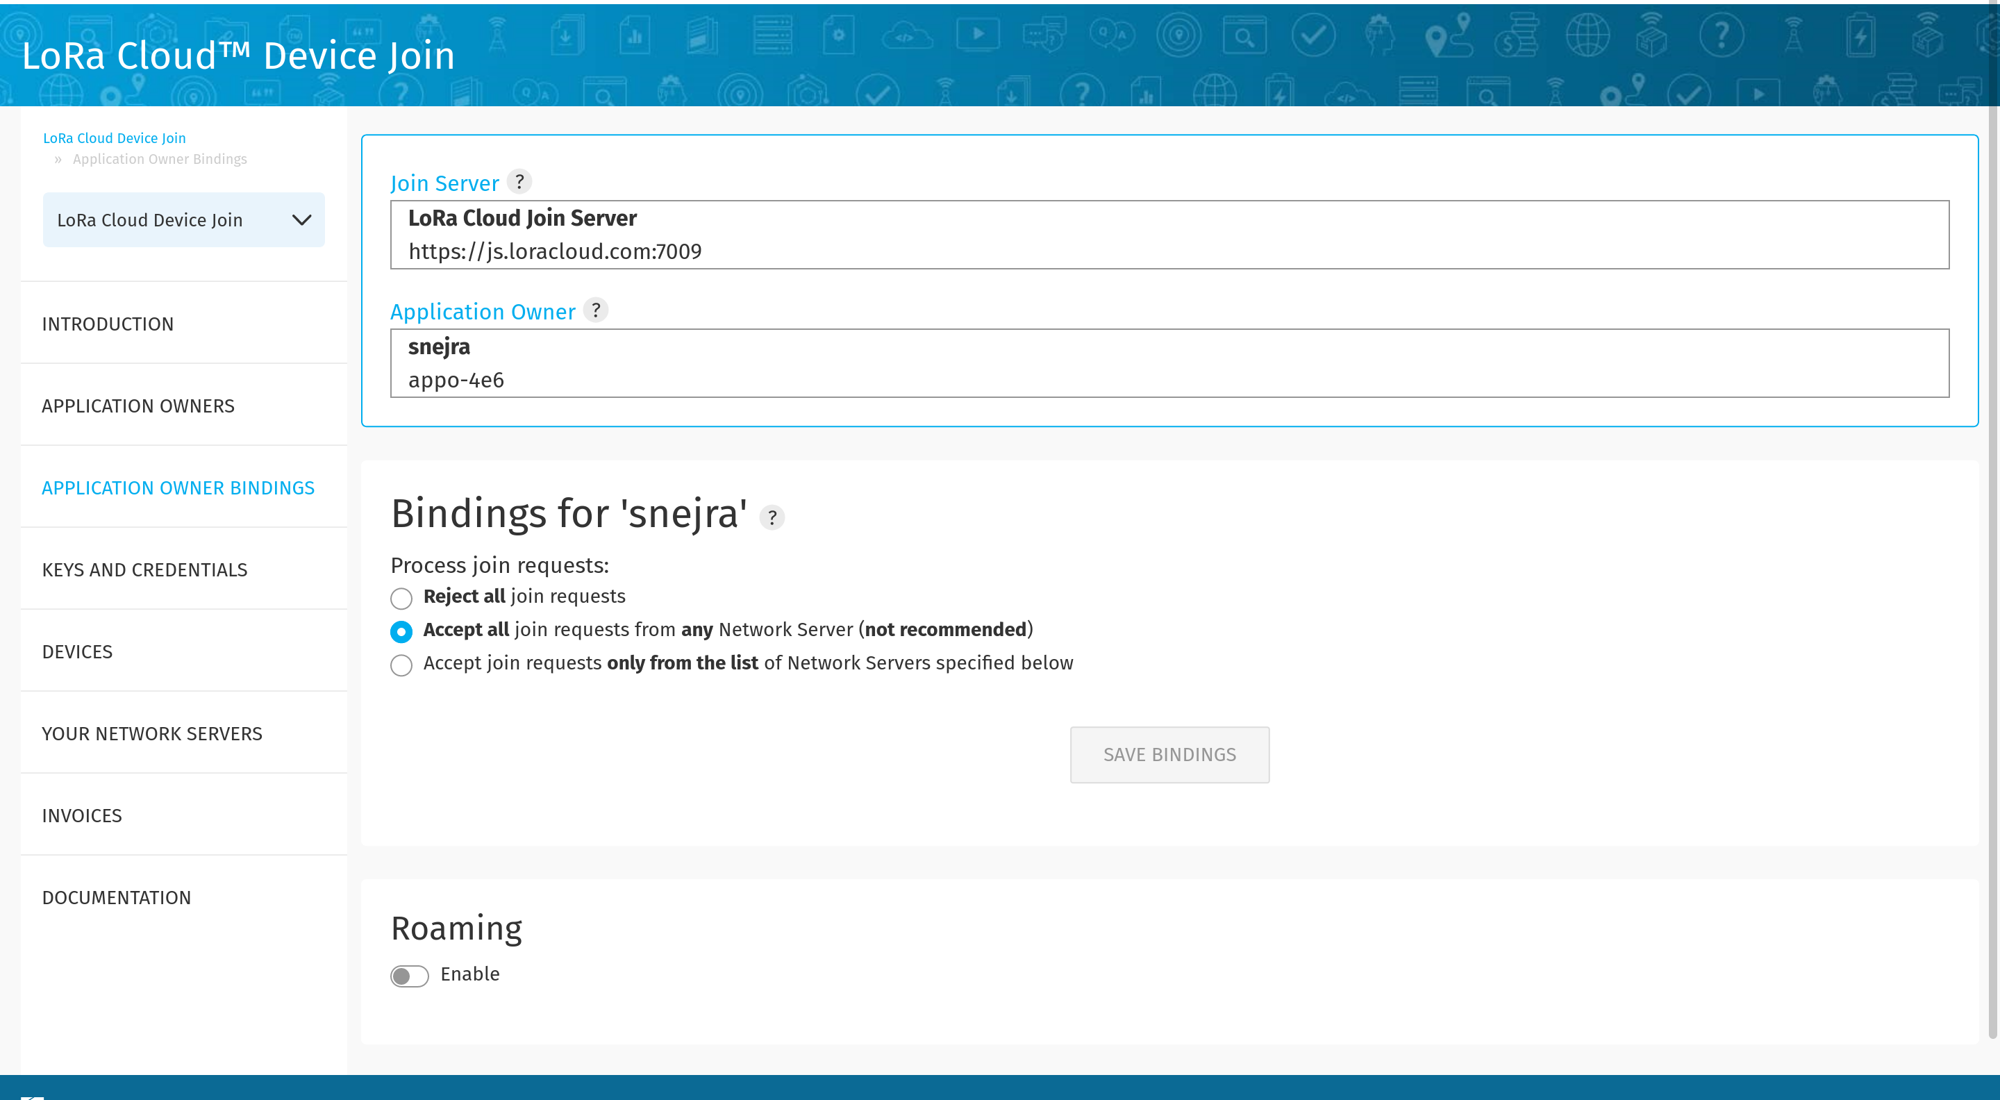
Task: Select the LoRa Cloud Join Server field
Action: tap(1169, 235)
